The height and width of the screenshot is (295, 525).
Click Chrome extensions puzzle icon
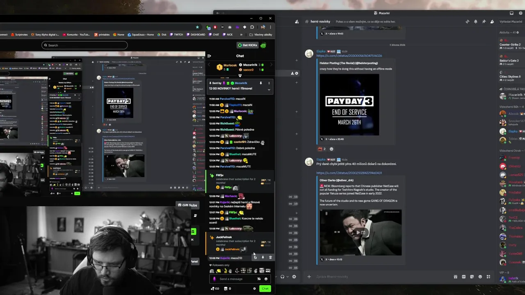coord(252,27)
